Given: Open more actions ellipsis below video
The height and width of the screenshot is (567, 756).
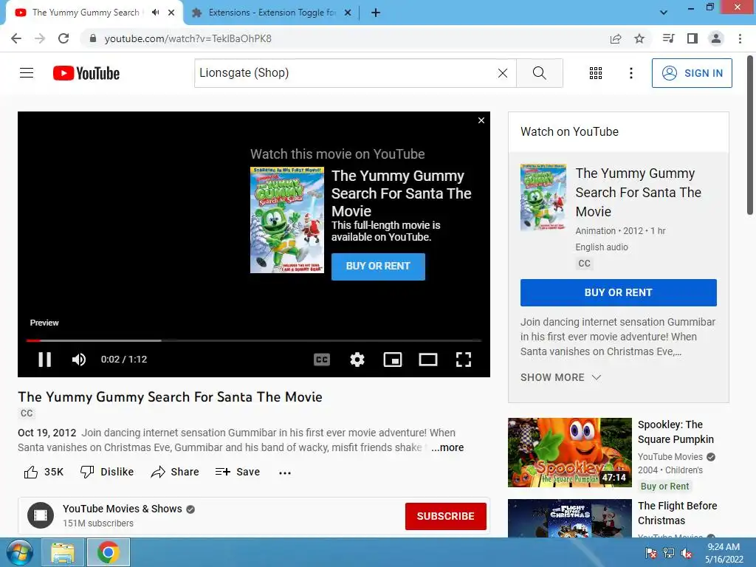Looking at the screenshot, I should [285, 472].
